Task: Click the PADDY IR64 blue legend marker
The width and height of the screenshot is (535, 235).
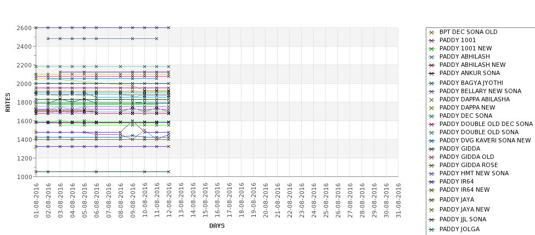Action: click(432, 182)
